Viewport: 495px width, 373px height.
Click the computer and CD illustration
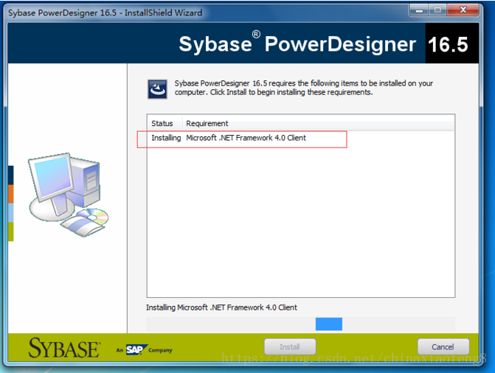(69, 195)
